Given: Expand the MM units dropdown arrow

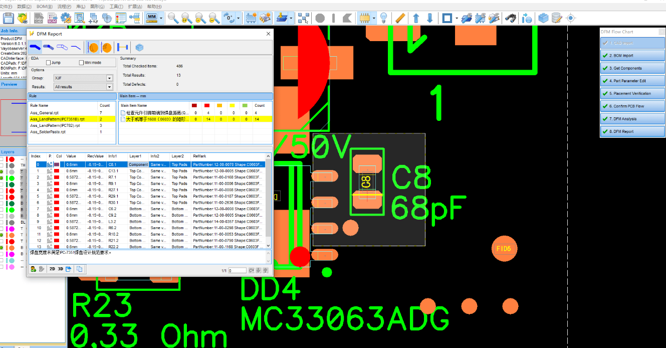Looking at the screenshot, I should click(161, 19).
